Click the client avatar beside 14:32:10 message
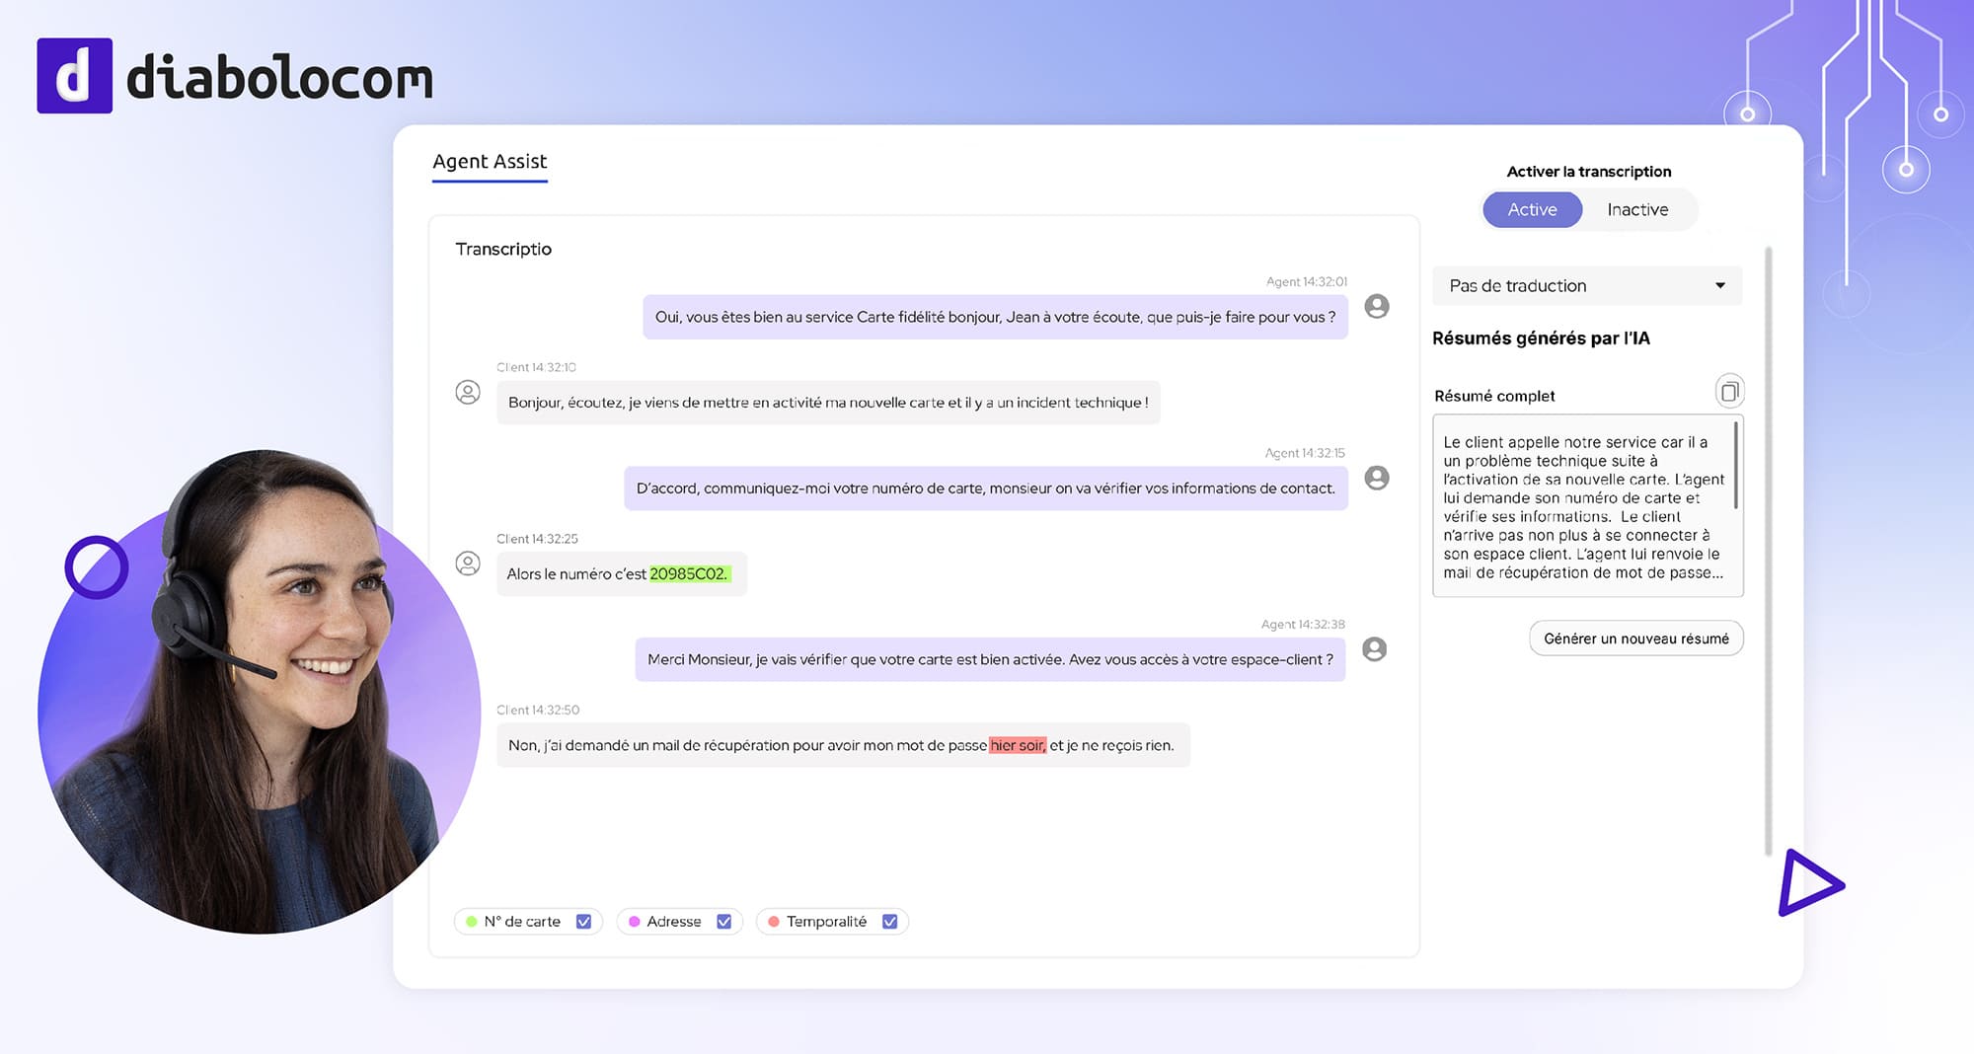Image resolution: width=1974 pixels, height=1054 pixels. click(x=468, y=392)
